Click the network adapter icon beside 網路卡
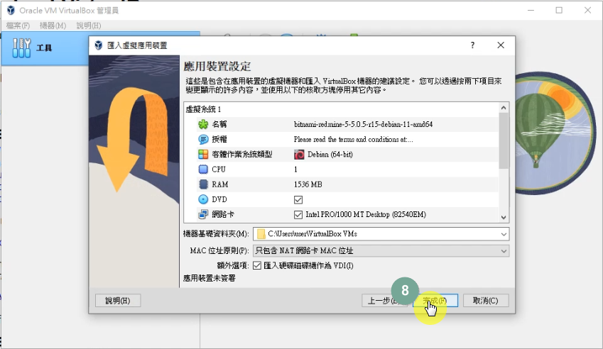603x349 pixels. [203, 214]
